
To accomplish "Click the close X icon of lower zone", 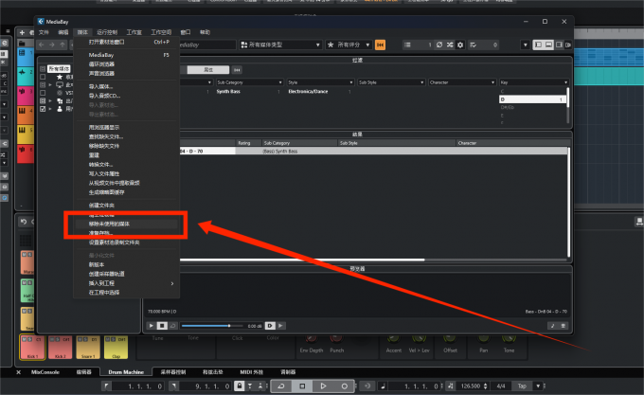I will [19, 372].
